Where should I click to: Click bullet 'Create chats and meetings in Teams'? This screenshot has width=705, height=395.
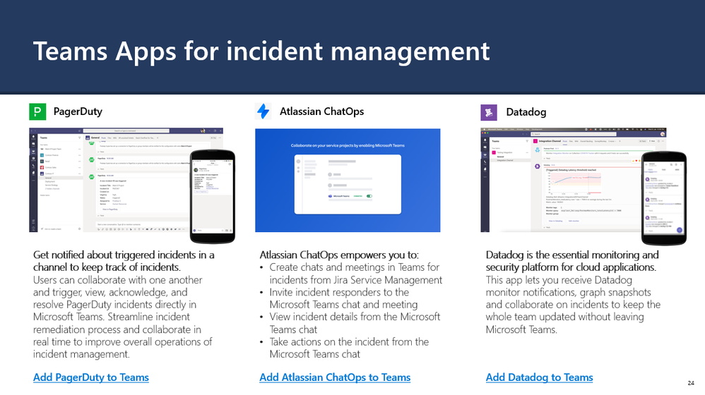(x=355, y=274)
